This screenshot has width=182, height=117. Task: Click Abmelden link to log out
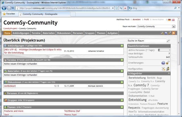tap(136, 20)
